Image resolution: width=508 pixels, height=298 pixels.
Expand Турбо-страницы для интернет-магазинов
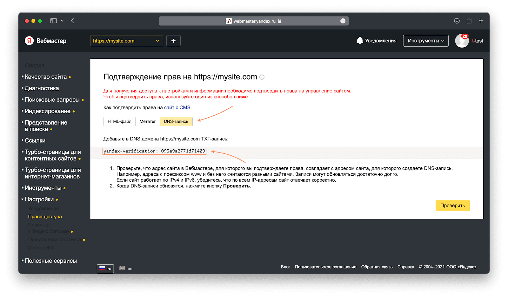click(53, 173)
